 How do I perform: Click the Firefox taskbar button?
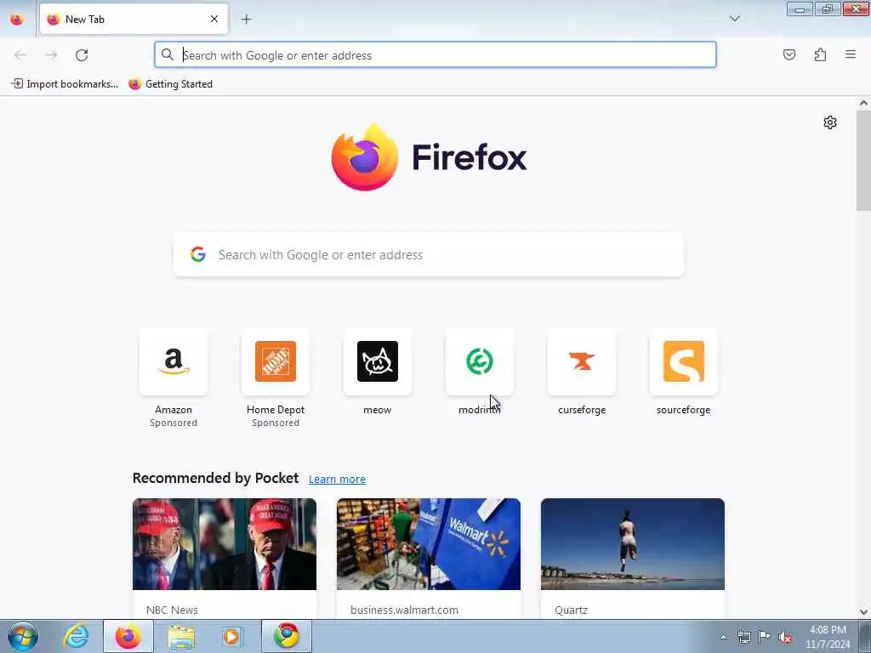[x=128, y=636]
